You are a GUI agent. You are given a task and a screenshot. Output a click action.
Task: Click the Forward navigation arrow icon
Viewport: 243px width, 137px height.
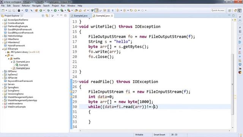tap(142, 10)
